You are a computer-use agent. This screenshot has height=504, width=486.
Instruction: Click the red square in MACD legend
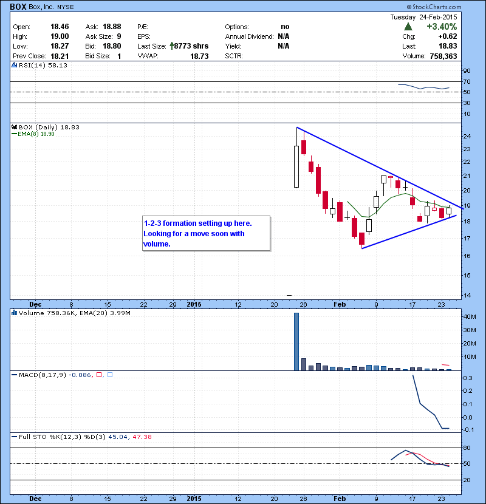click(99, 375)
